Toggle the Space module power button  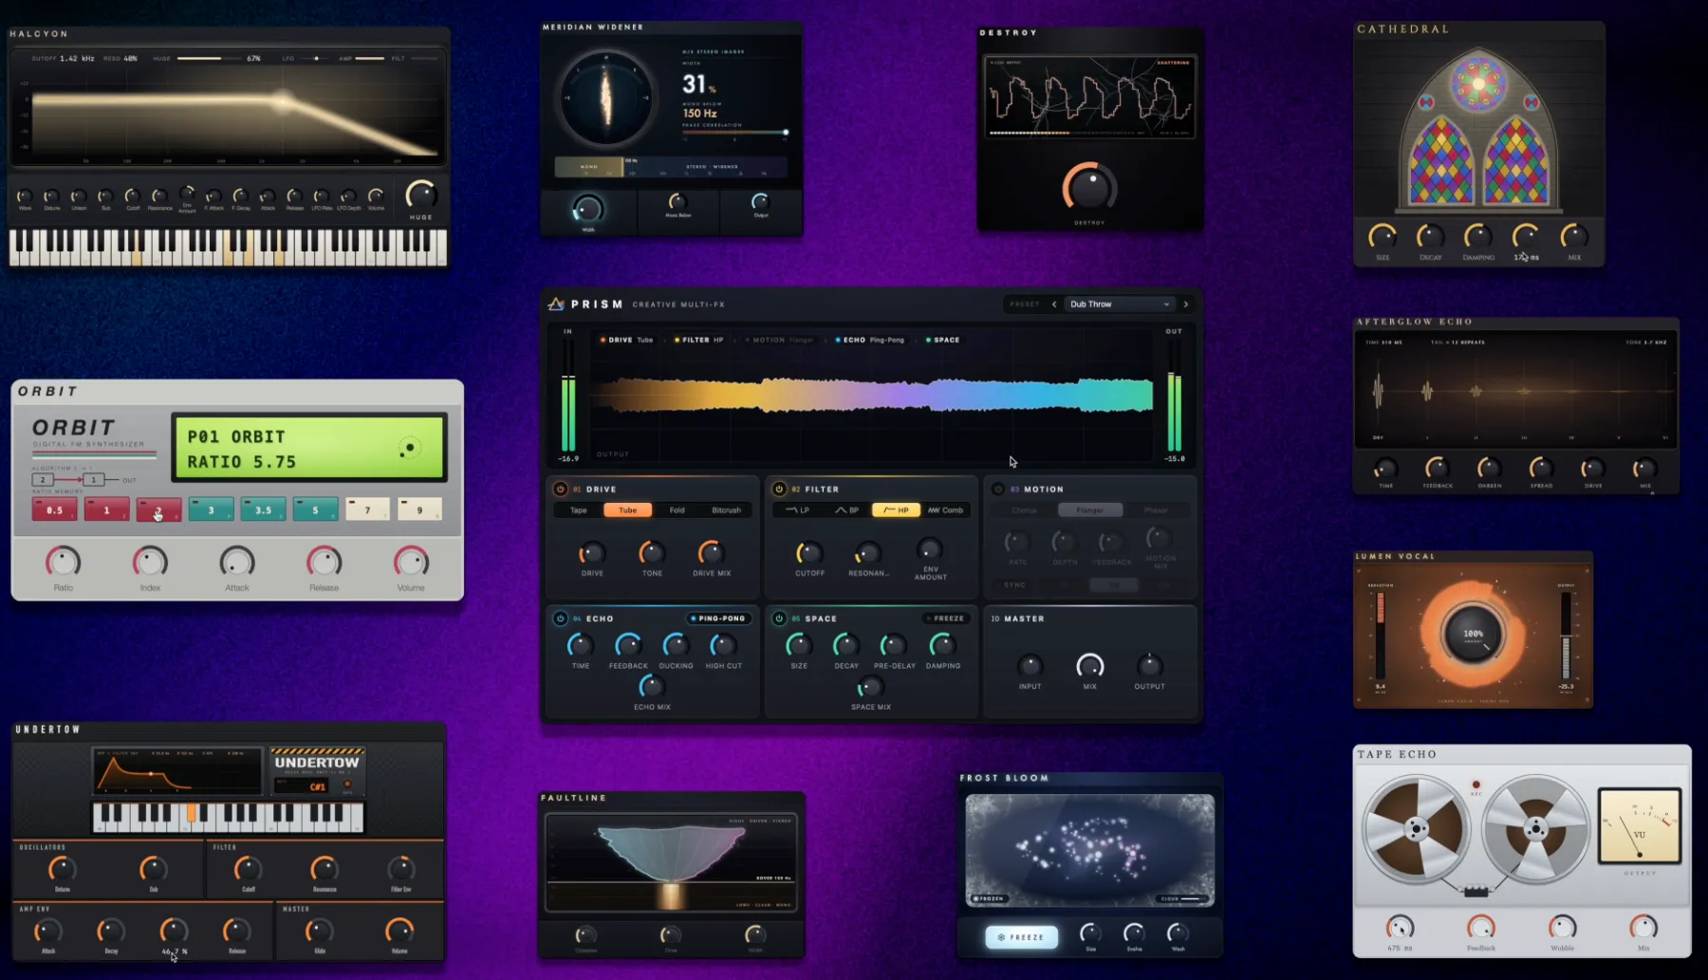click(x=779, y=619)
